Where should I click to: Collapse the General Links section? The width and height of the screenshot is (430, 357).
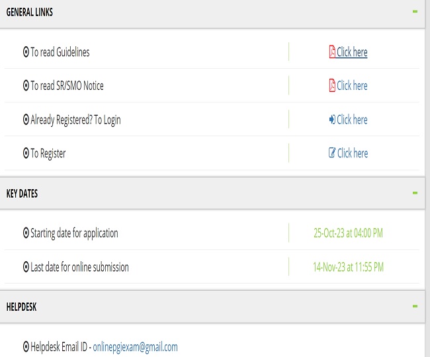[415, 12]
